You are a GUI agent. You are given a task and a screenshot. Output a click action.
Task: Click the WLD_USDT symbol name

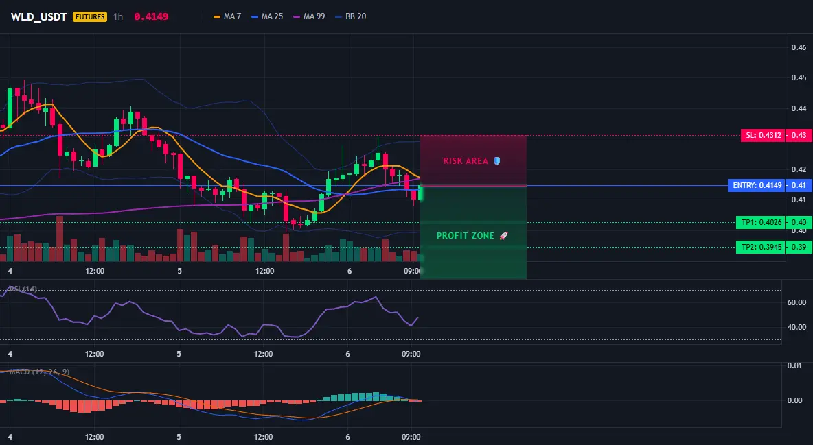tap(39, 16)
